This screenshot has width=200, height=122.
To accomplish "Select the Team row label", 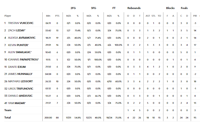I will [8, 110].
